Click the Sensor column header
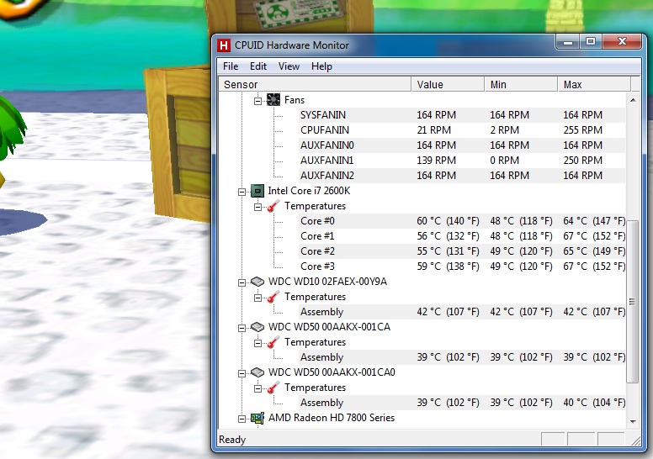Screen dimensions: 653x459 pyautogui.click(x=315, y=84)
